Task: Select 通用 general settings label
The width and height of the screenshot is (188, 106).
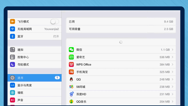Action: (20, 78)
